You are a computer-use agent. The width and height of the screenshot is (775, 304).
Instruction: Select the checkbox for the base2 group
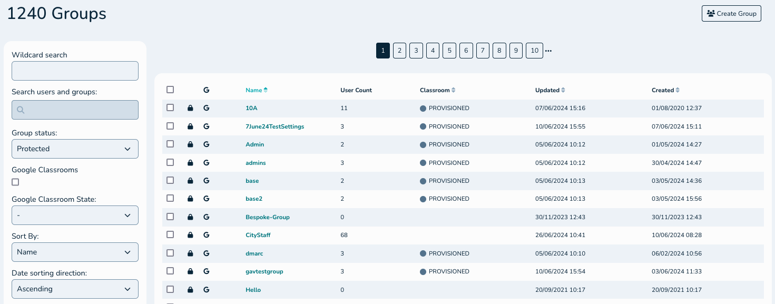(170, 198)
